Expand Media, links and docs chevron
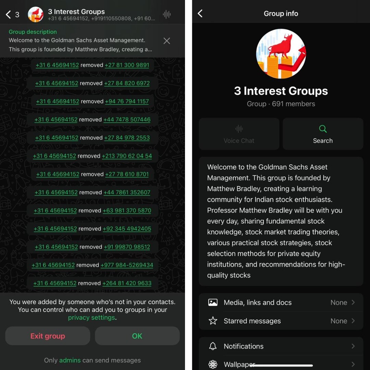The height and width of the screenshot is (370, 370). point(353,302)
